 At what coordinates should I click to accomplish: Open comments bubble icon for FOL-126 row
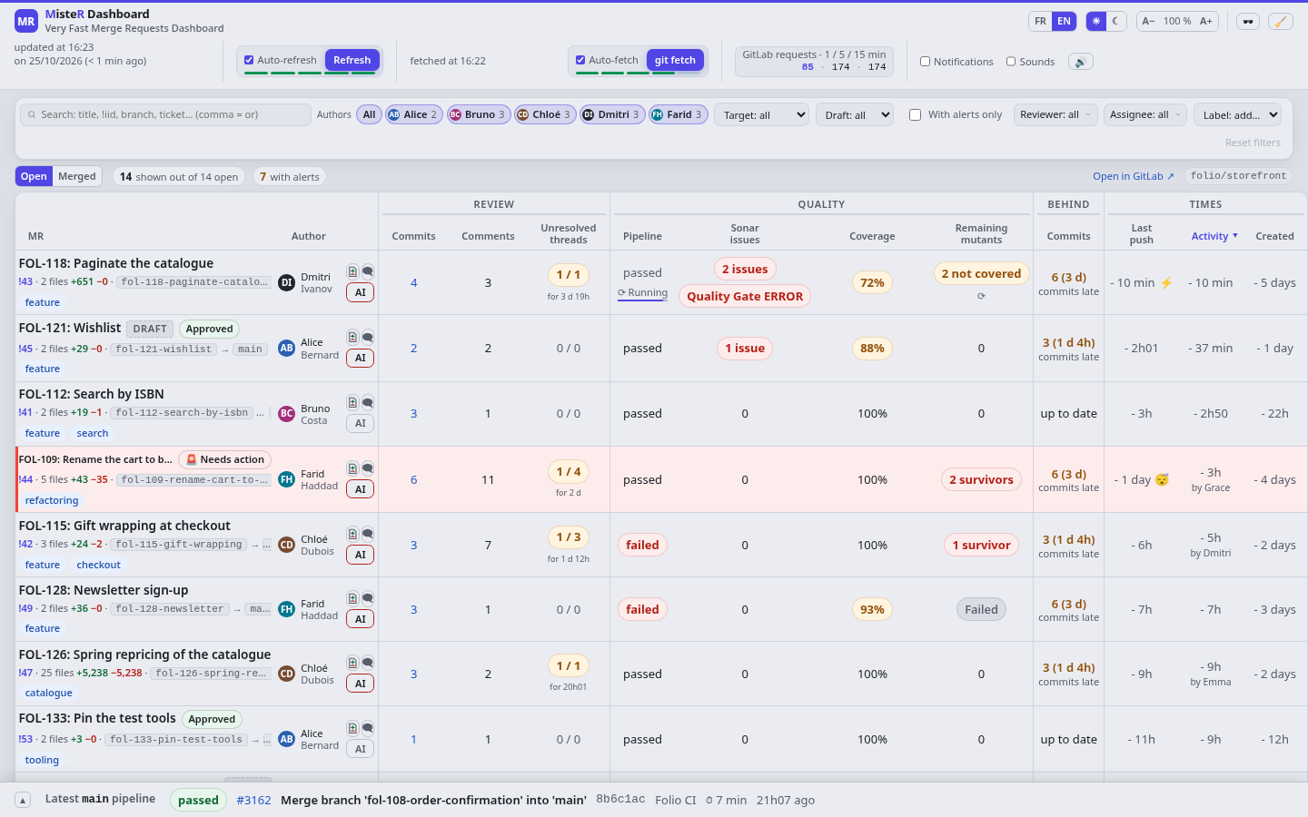point(368,663)
